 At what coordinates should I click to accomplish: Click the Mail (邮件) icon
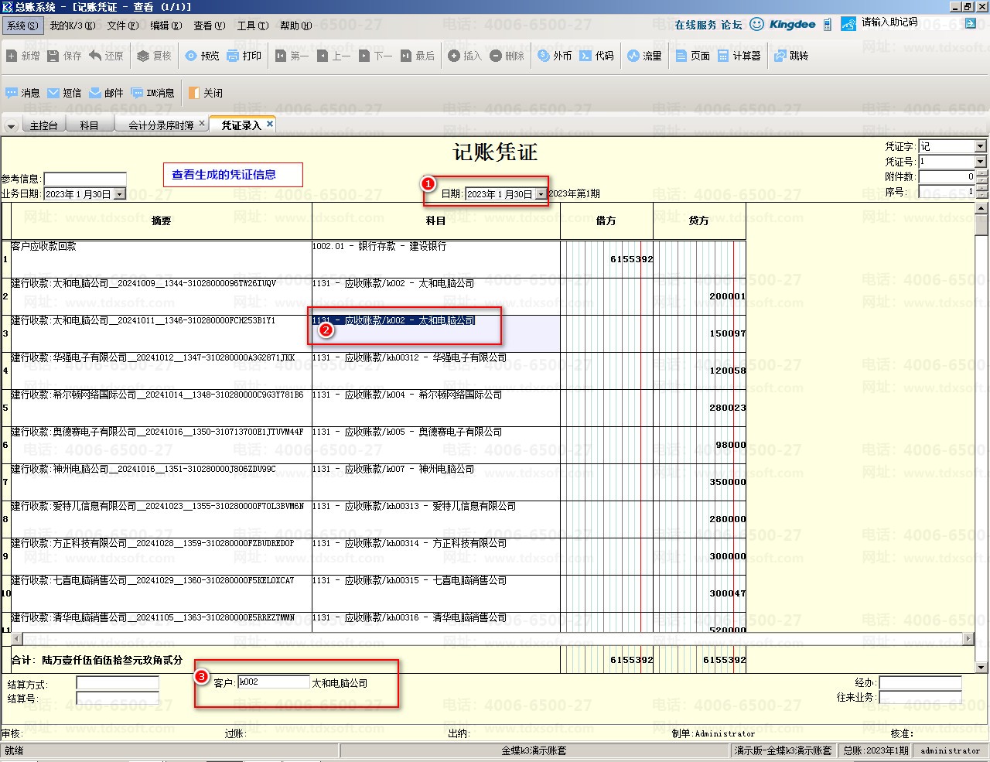click(95, 93)
